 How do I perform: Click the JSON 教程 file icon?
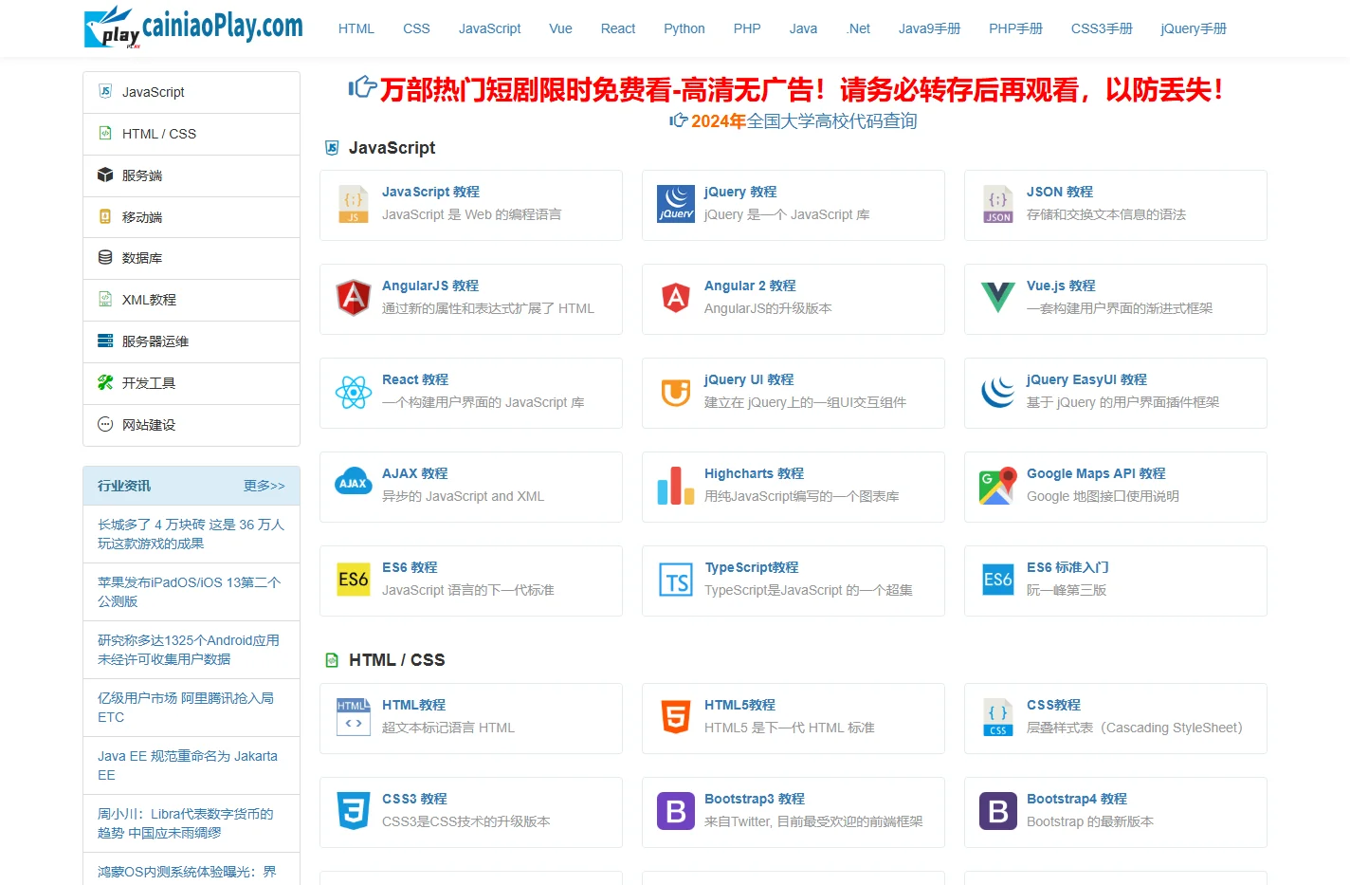[x=998, y=204]
